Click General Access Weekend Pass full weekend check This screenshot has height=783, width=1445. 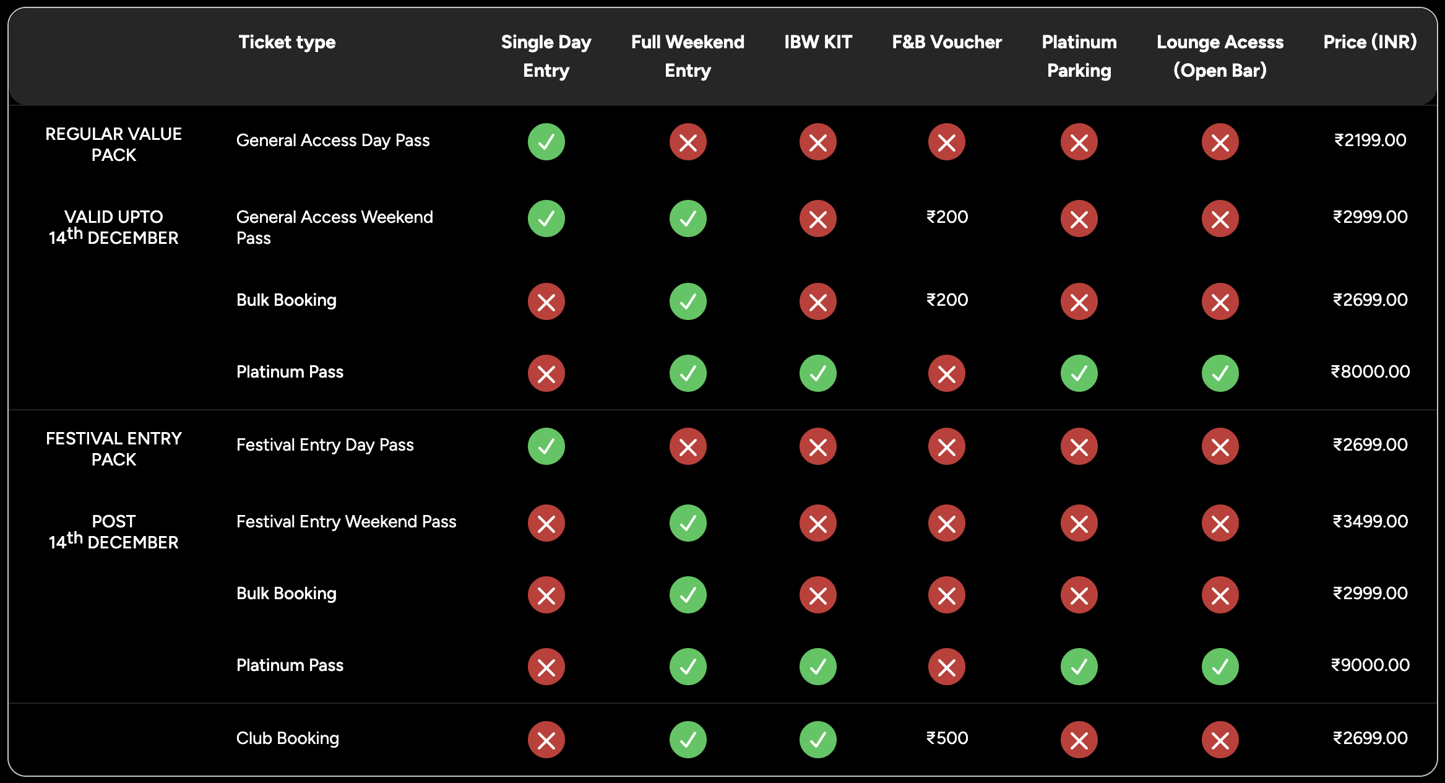pos(688,218)
